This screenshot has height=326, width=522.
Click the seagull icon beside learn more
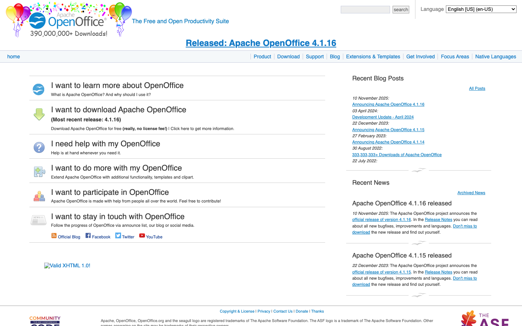[38, 89]
